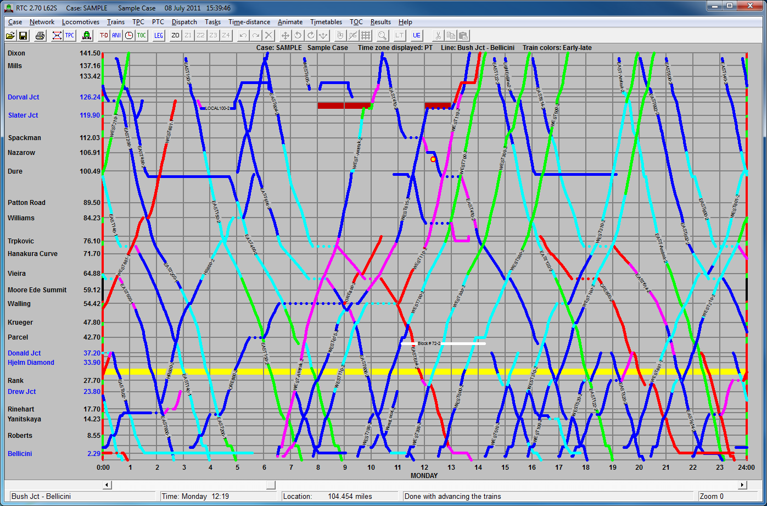The height and width of the screenshot is (506, 767).
Task: Click the Save disk icon
Action: [x=23, y=36]
